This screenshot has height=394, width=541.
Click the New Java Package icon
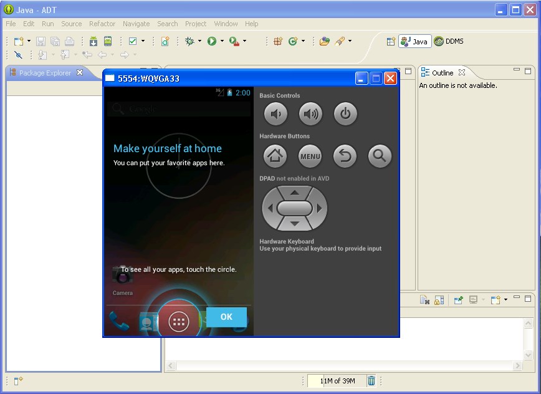click(278, 41)
